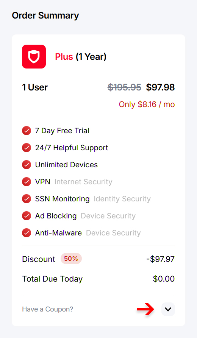197x338 pixels.
Task: Click the Unlimited Devices checkmark icon
Action: tap(27, 165)
